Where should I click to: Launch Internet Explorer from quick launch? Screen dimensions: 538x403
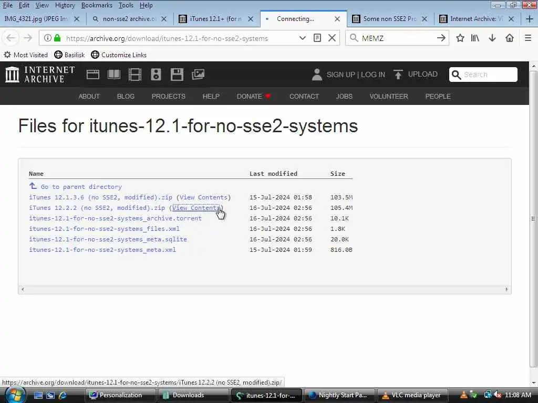63,395
